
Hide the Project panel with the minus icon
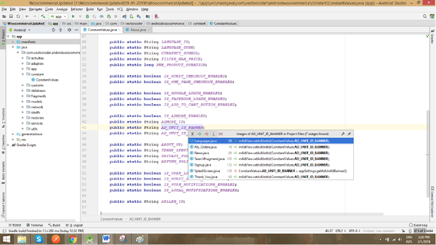[76, 30]
